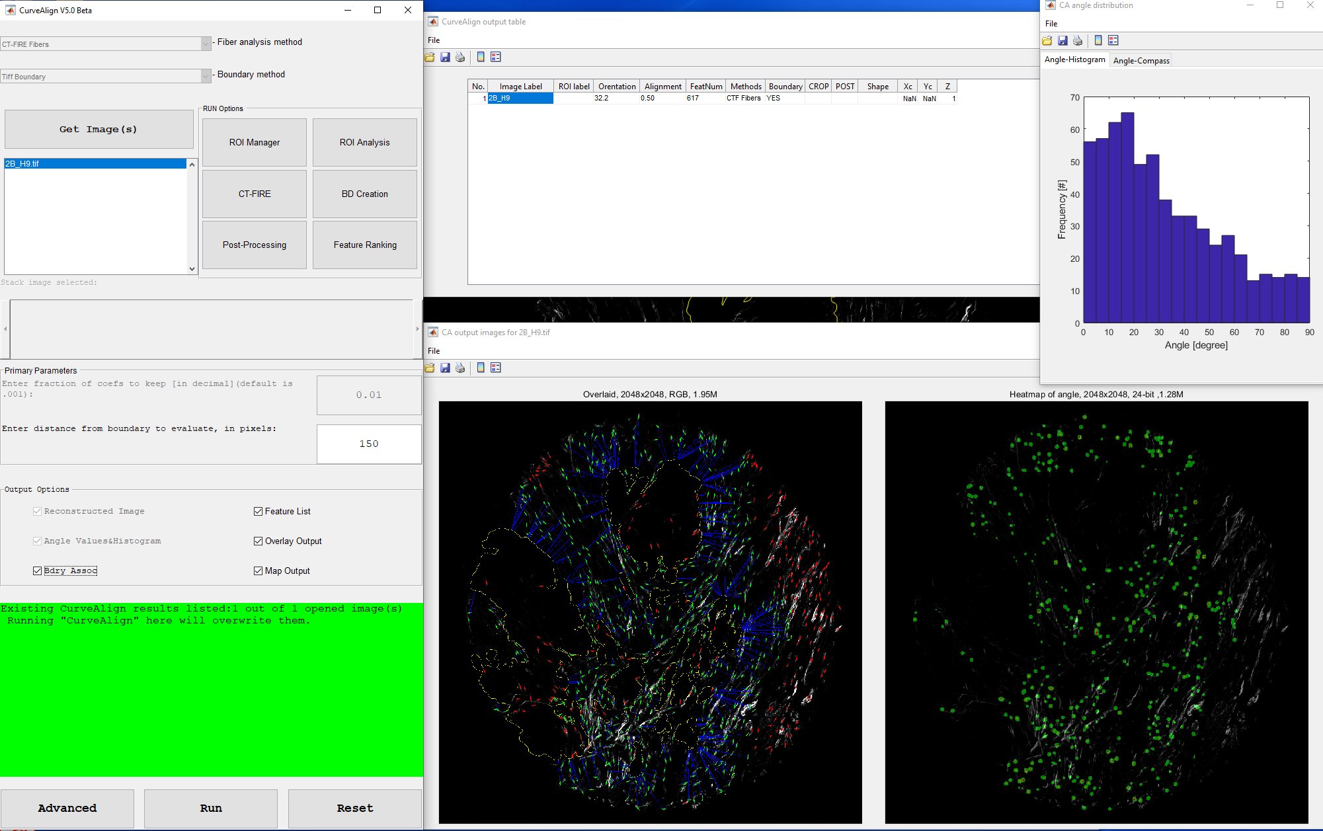Screen dimensions: 1323x831
Task: Click the Run button
Action: click(211, 808)
